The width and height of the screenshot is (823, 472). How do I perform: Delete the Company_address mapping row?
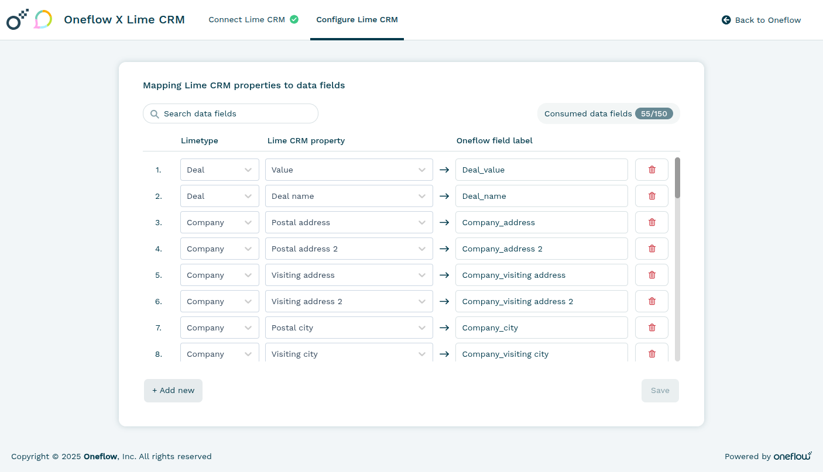click(651, 222)
